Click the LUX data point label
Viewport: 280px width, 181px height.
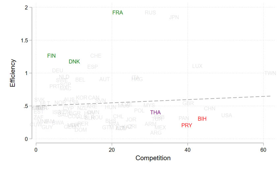click(x=197, y=66)
